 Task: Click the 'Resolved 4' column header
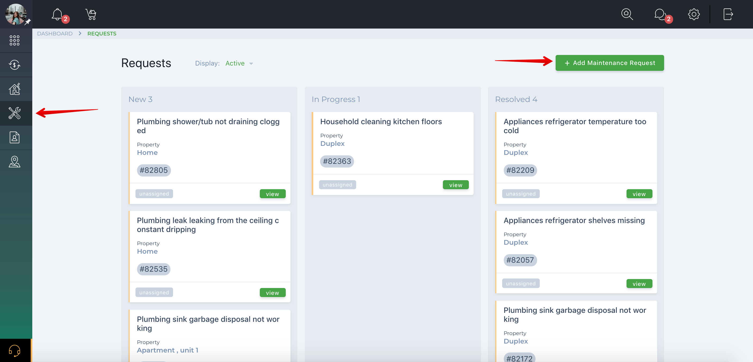(516, 99)
